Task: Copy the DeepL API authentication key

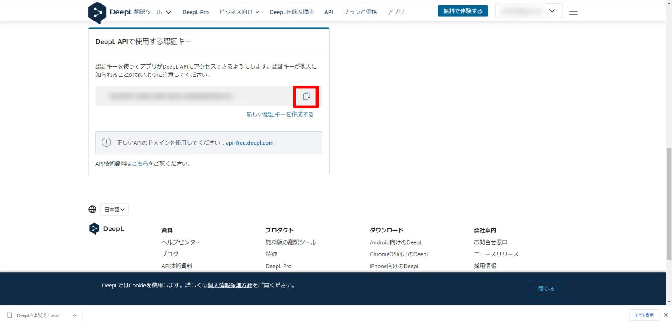Action: (305, 97)
